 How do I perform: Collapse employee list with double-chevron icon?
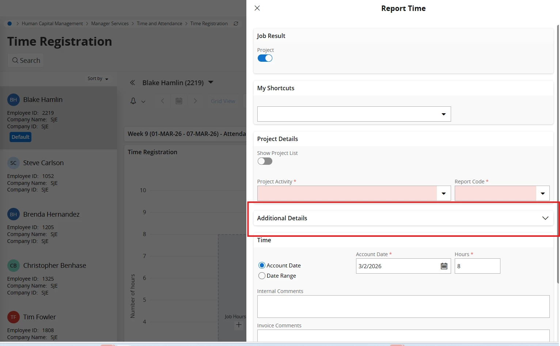click(132, 83)
